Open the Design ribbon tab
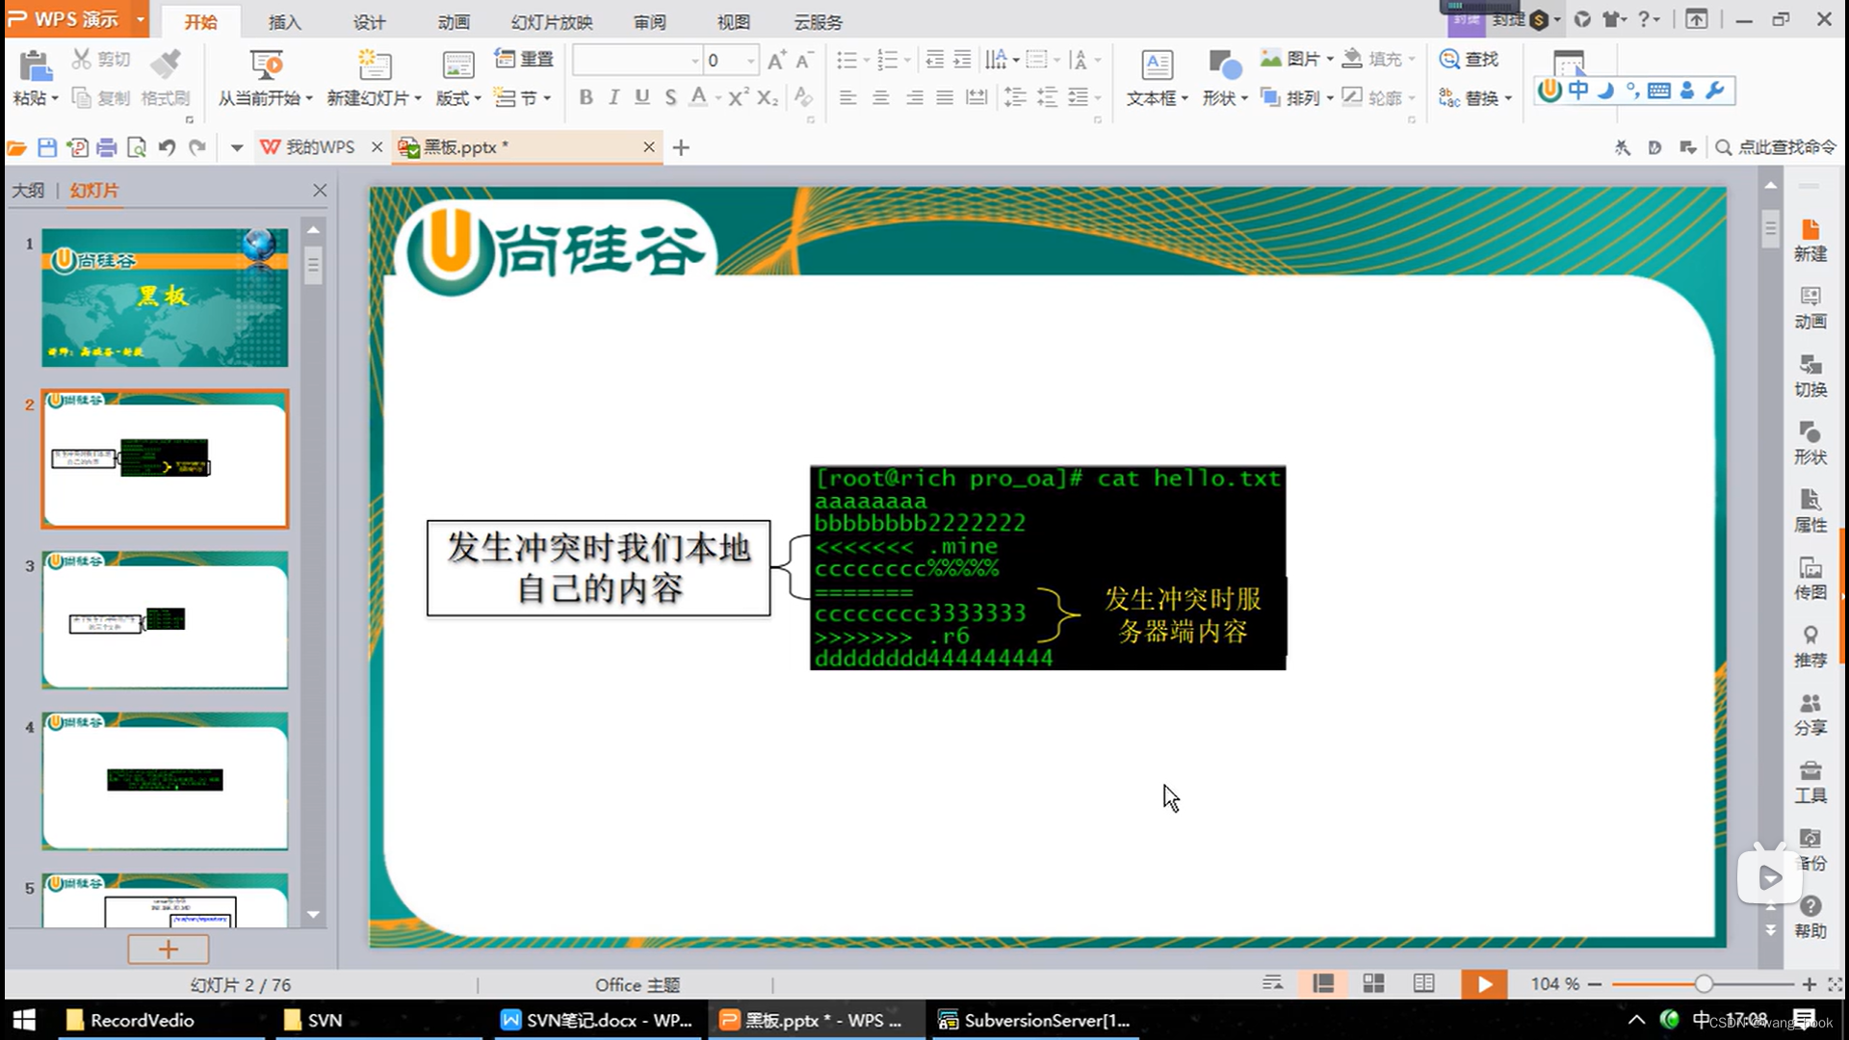The width and height of the screenshot is (1849, 1040). [369, 21]
